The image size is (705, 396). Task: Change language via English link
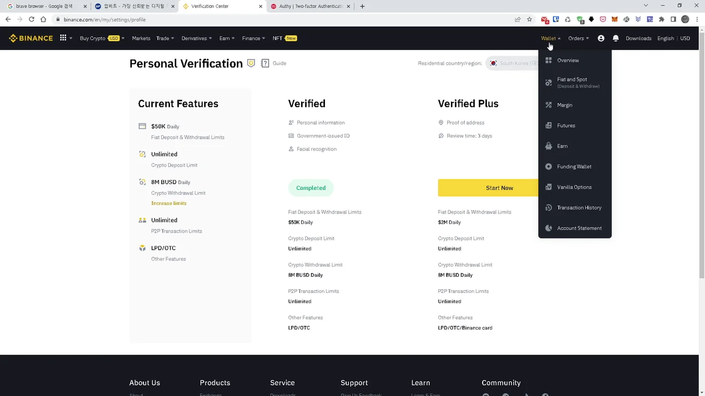click(666, 38)
